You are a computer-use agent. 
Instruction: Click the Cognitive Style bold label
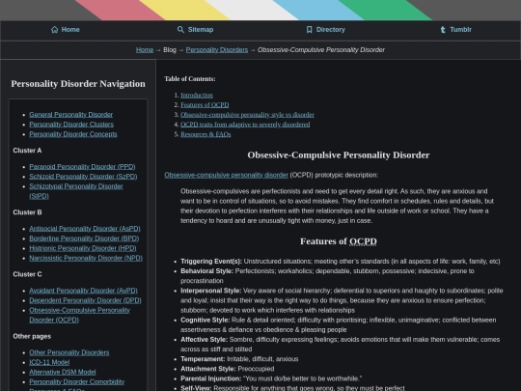coord(206,320)
